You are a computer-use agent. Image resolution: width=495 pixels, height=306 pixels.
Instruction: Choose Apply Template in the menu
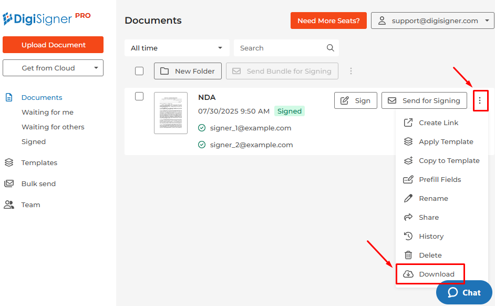(x=446, y=141)
